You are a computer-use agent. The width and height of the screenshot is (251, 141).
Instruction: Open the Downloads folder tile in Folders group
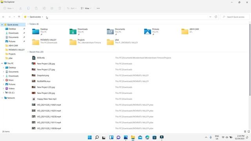coord(78,31)
